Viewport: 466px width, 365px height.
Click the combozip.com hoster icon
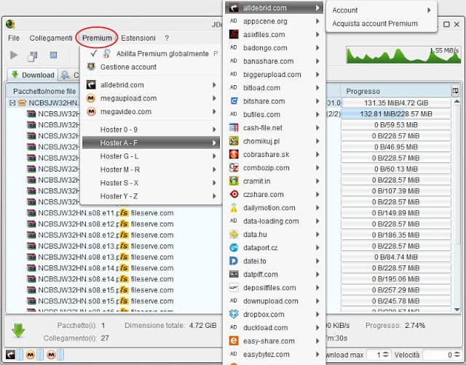(x=234, y=168)
